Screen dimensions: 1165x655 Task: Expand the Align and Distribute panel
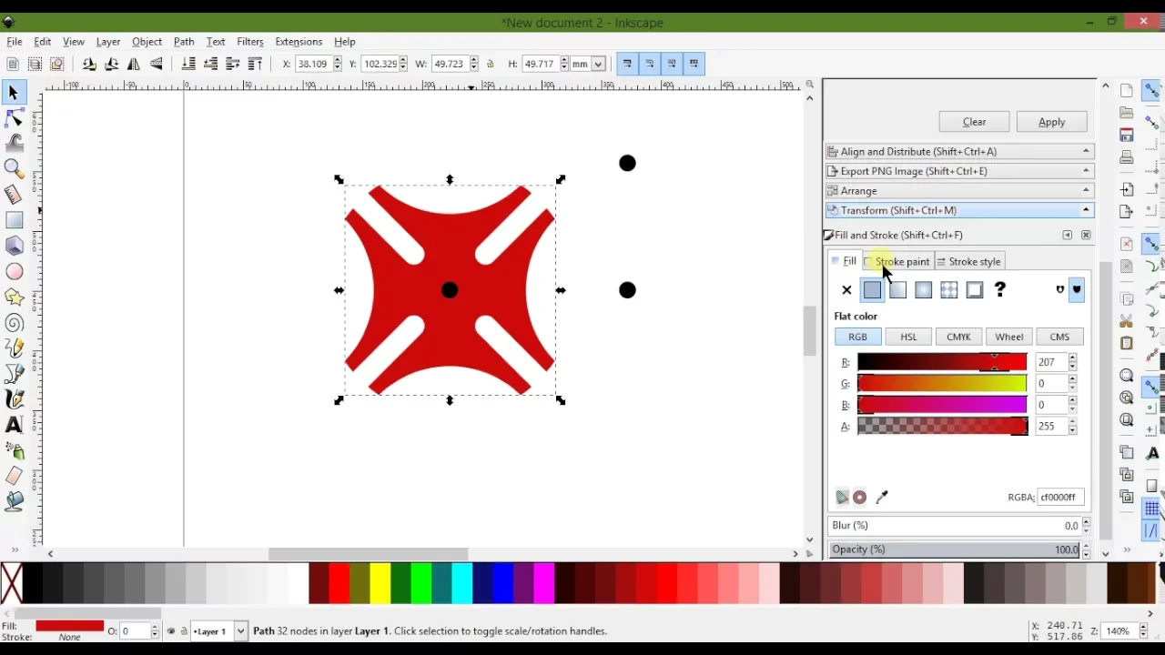(x=959, y=152)
